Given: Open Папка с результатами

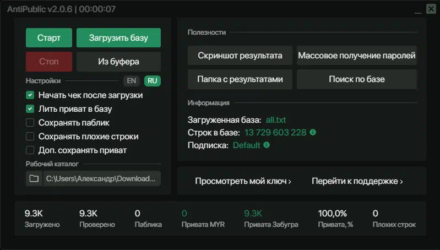Looking at the screenshot, I should pyautogui.click(x=240, y=79).
